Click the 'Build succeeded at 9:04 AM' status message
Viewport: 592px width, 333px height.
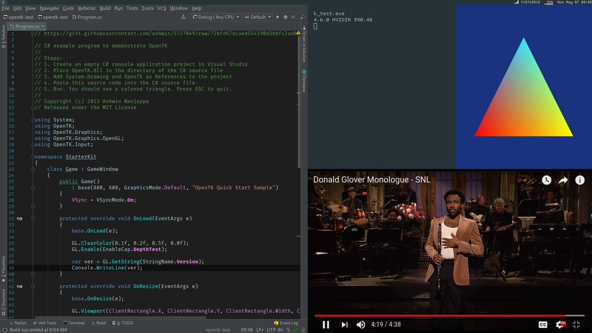pos(38,330)
